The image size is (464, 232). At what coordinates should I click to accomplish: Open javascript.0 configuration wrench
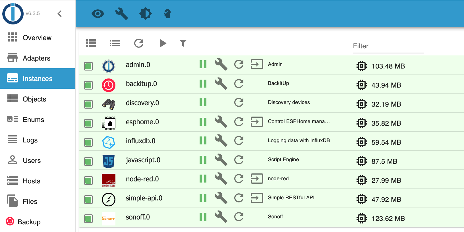point(221,159)
